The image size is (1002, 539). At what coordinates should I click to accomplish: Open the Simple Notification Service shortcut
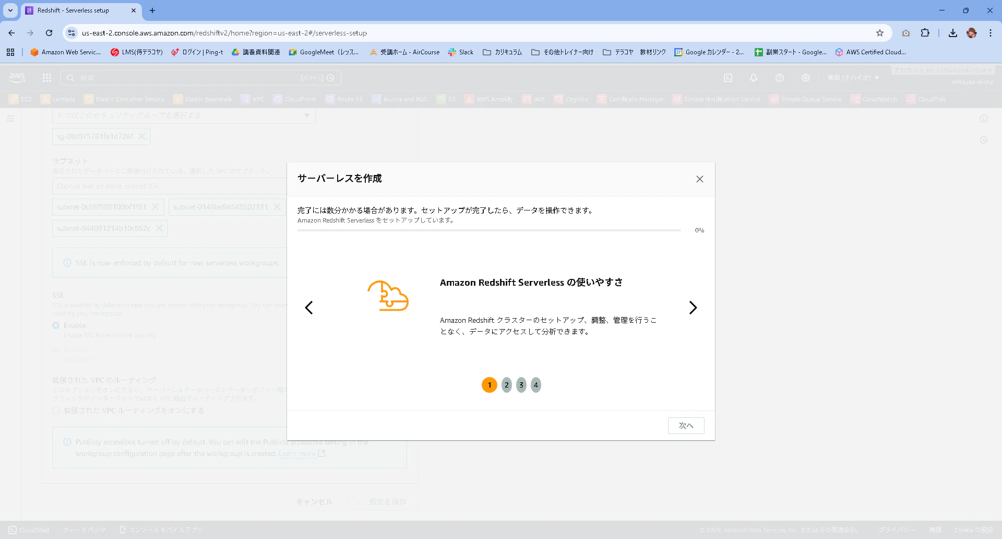(717, 99)
